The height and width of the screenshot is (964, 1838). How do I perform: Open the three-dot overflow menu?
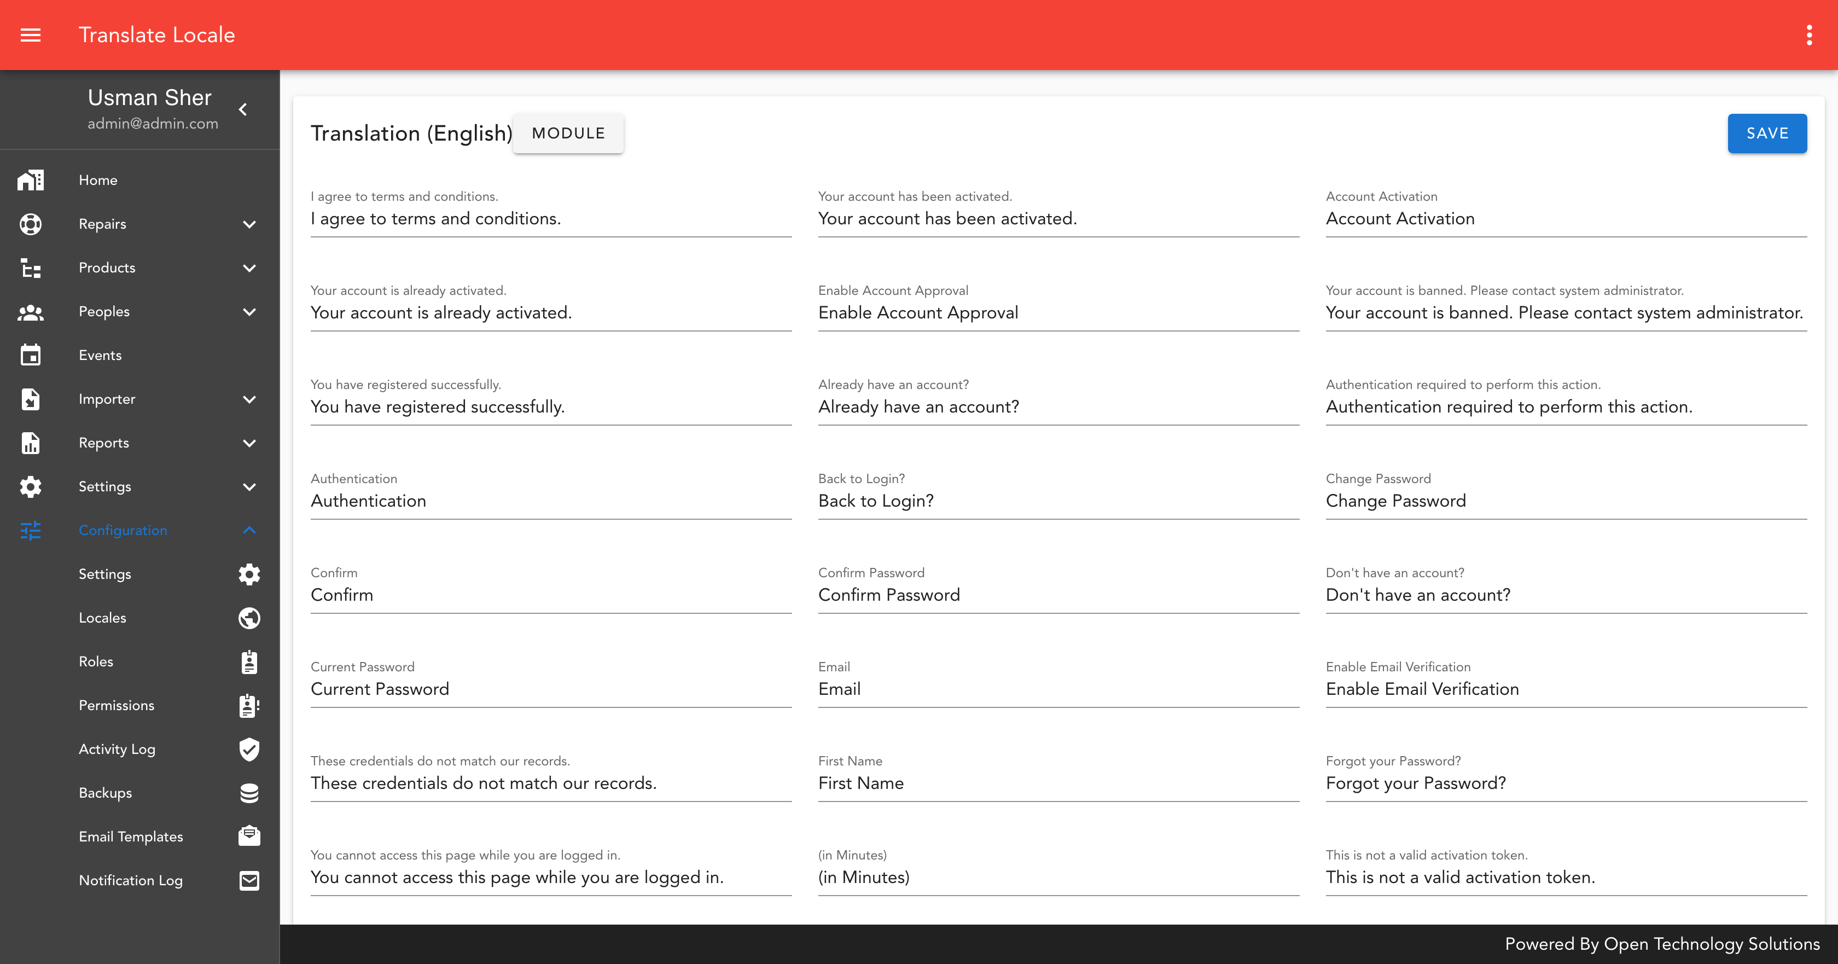pyautogui.click(x=1809, y=35)
